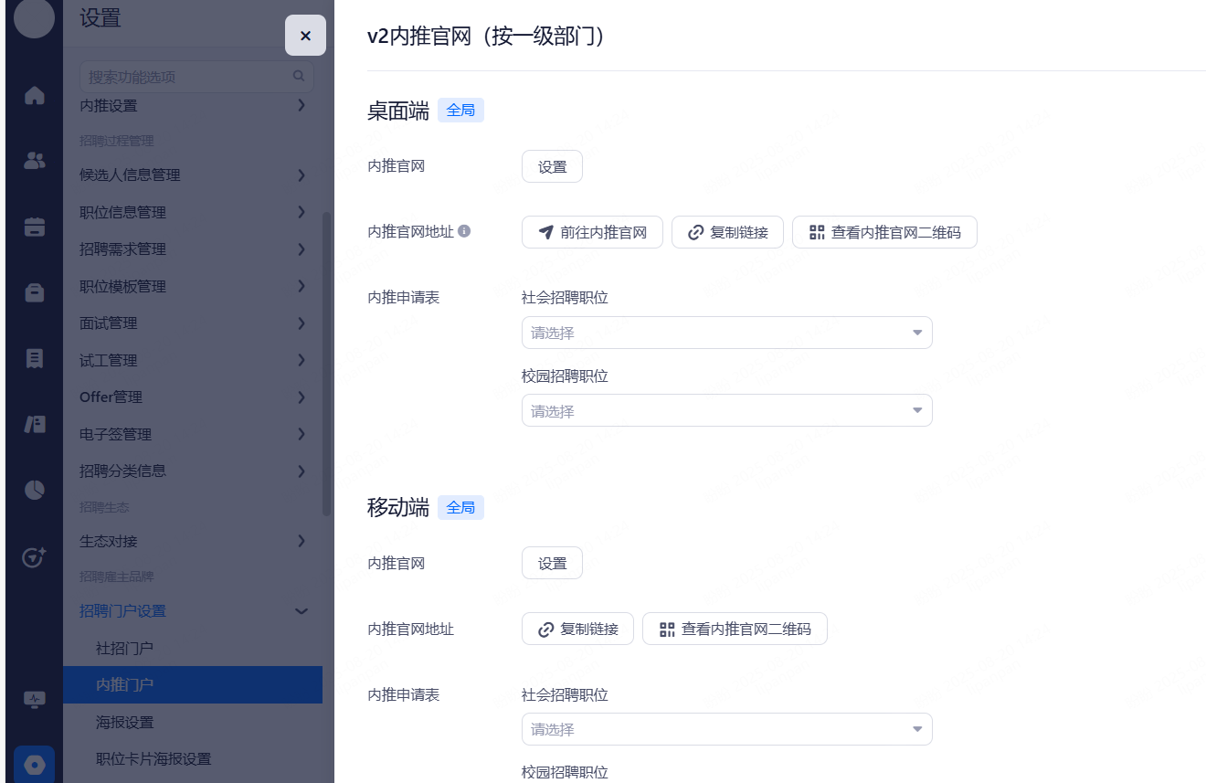Open desktop 社会招聘职位 dropdown
The width and height of the screenshot is (1206, 783).
point(726,333)
